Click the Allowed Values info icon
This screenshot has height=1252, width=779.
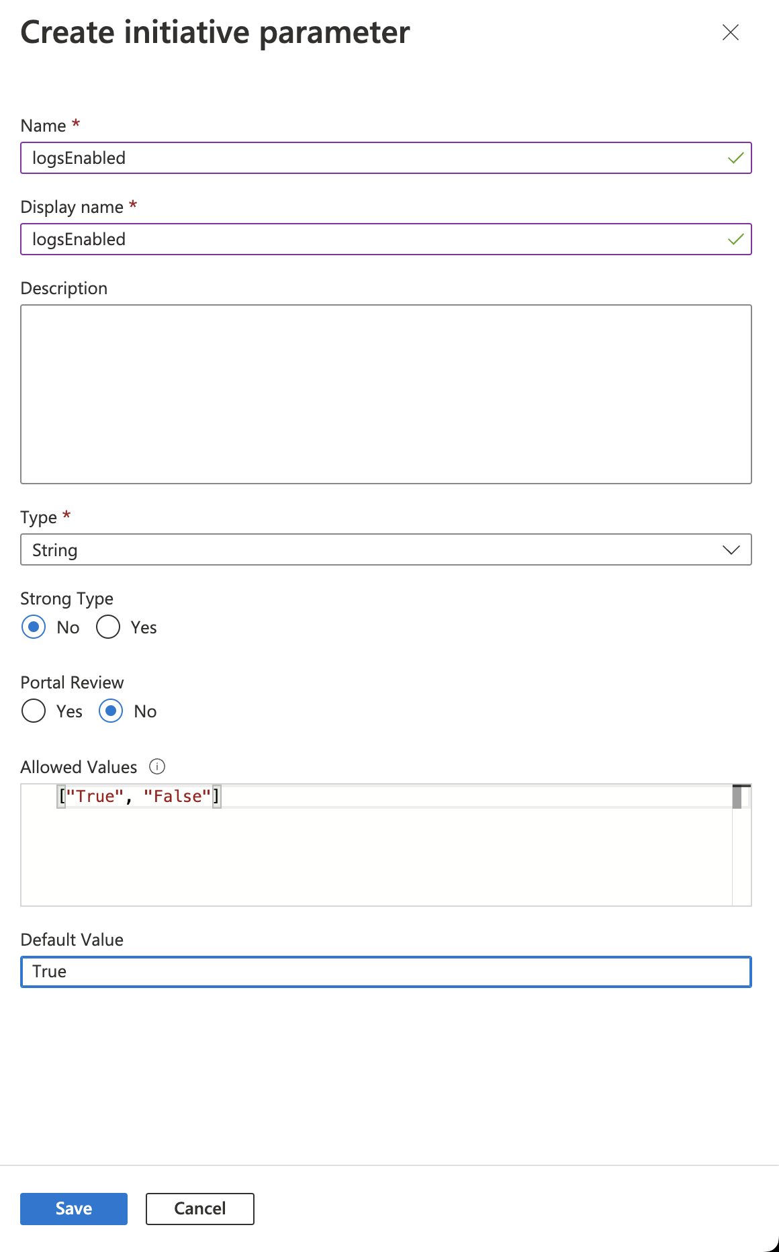(157, 766)
